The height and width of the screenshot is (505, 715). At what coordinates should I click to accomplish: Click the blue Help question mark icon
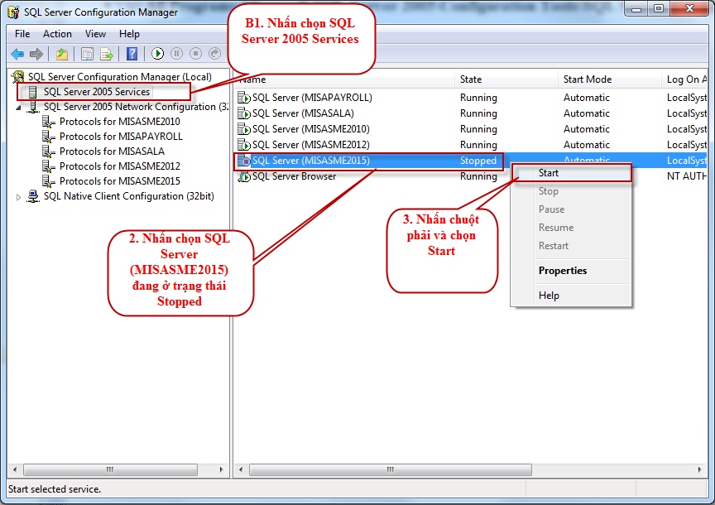[x=132, y=54]
